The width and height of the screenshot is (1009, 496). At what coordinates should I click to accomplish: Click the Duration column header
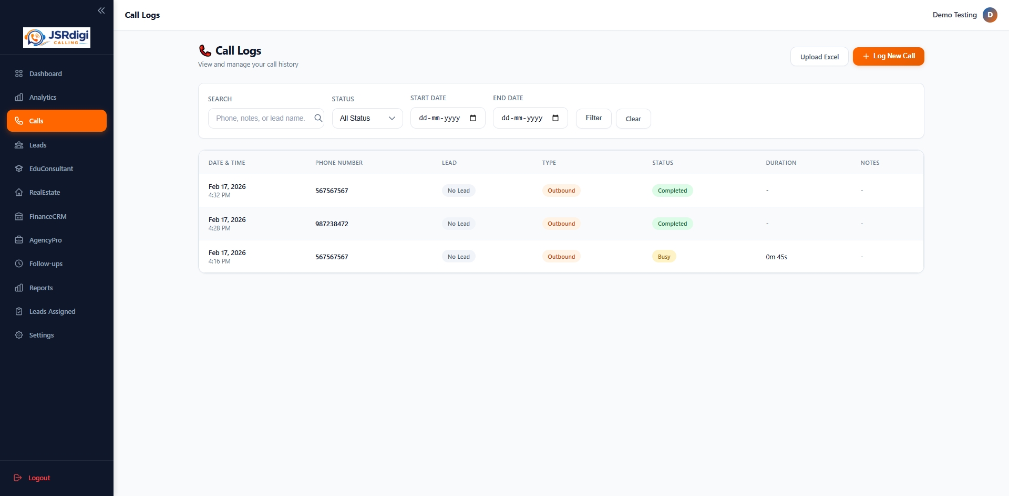pyautogui.click(x=781, y=163)
